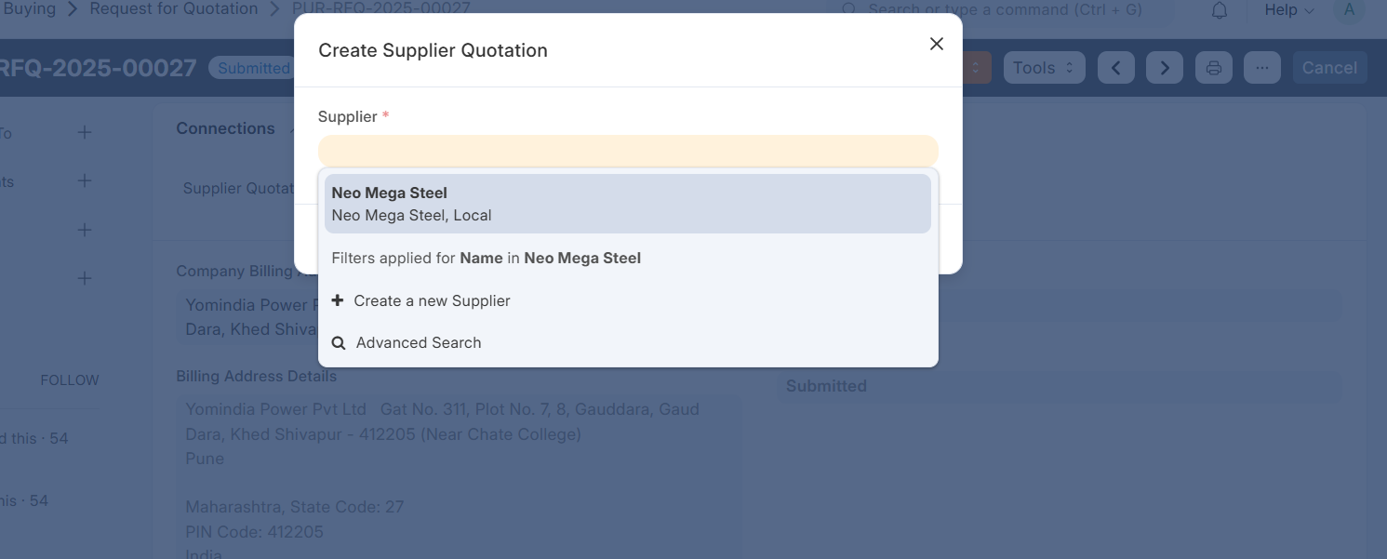Click the search or command bar
This screenshot has height=559, width=1387.
[x=1001, y=10]
